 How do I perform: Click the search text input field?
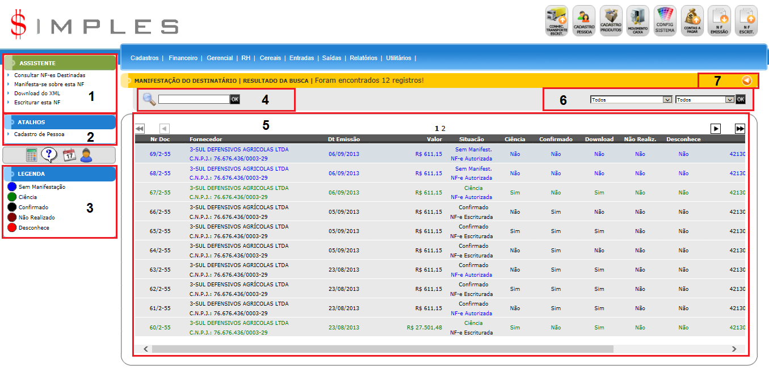194,99
